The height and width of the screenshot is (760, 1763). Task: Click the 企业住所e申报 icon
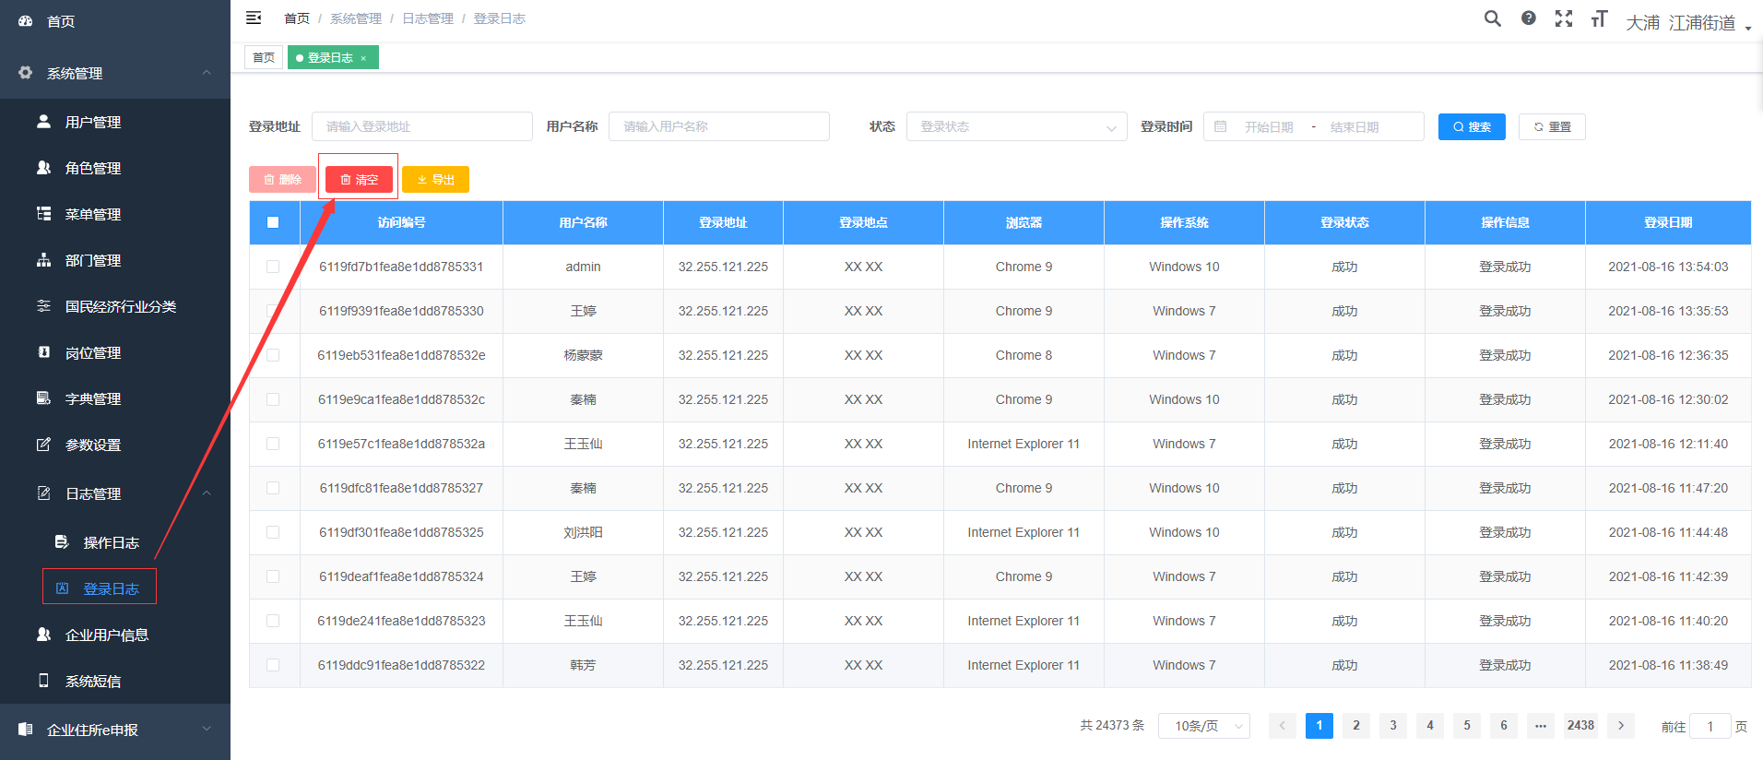[x=26, y=729]
